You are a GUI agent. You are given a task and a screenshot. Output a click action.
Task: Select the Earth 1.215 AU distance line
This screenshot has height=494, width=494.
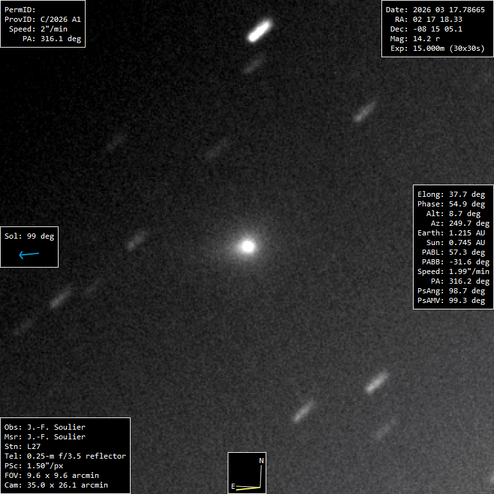451,233
